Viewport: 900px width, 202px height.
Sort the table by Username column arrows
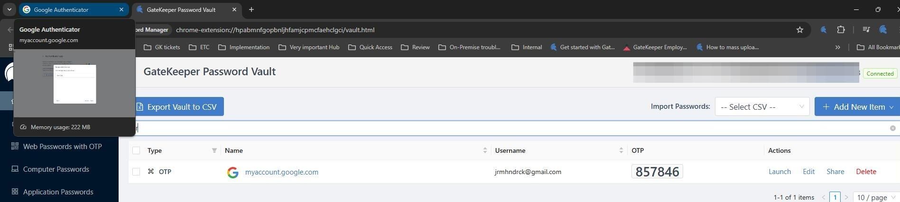[621, 150]
